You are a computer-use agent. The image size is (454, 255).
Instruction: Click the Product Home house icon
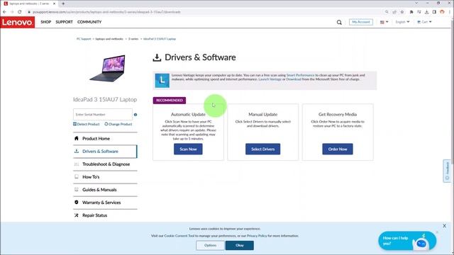[x=77, y=138]
